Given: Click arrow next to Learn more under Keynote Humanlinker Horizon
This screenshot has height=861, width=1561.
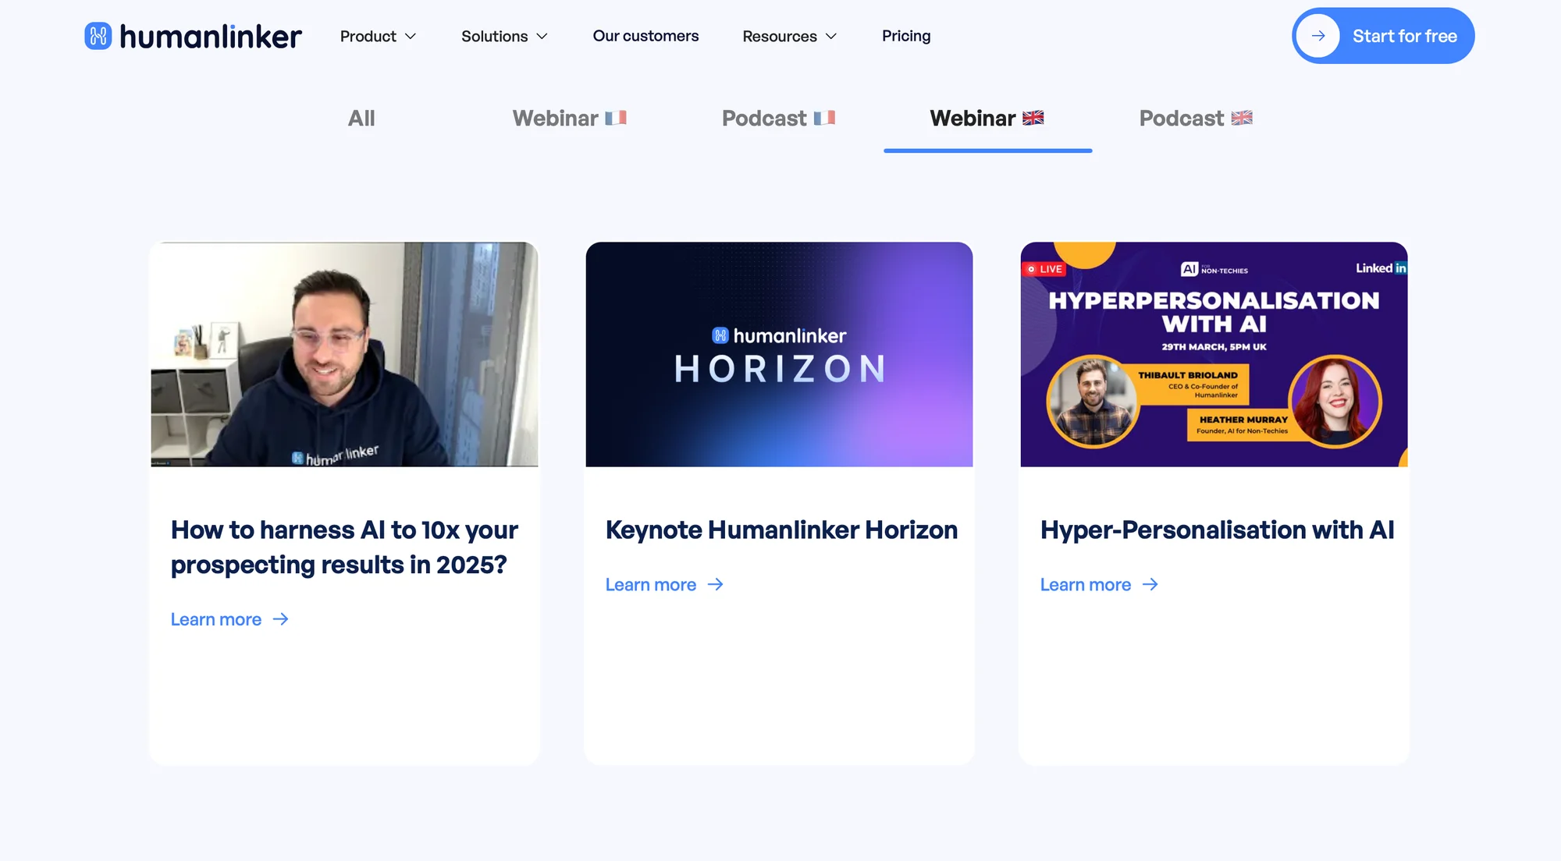Looking at the screenshot, I should [716, 584].
